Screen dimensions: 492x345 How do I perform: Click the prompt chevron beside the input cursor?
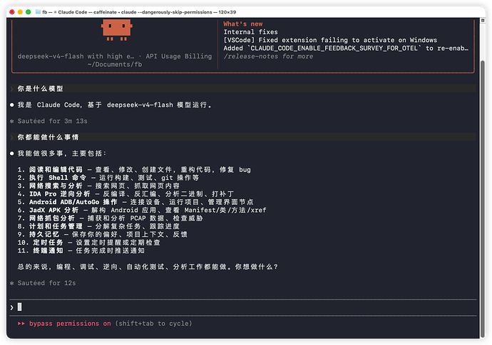point(11,308)
